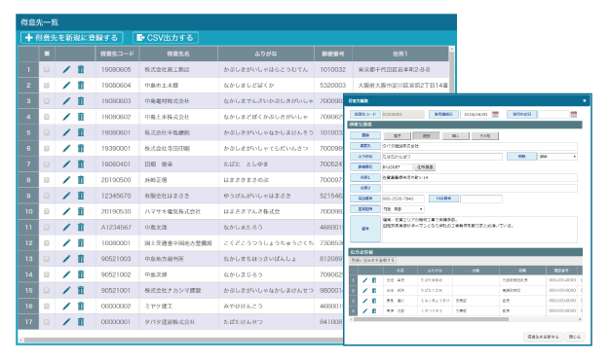Select checkbox in row 5
609x362 pixels.
47,132
